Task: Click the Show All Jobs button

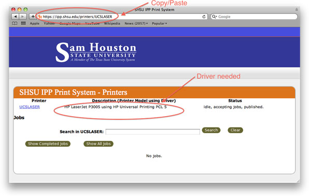Action: (x=99, y=144)
